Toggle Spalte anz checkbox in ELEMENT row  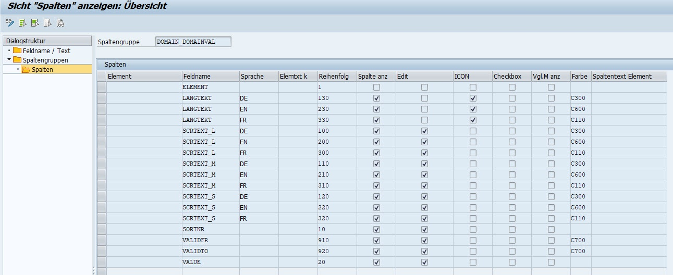376,87
